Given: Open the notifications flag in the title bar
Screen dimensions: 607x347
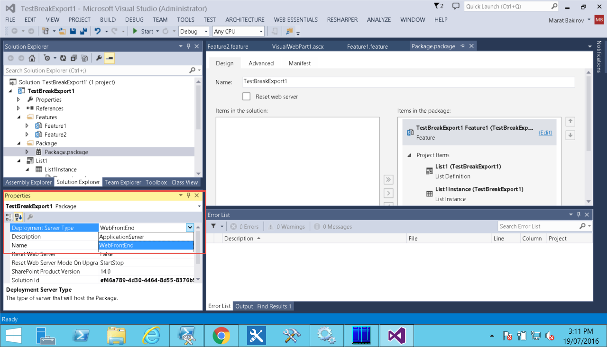Looking at the screenshot, I should point(439,6).
